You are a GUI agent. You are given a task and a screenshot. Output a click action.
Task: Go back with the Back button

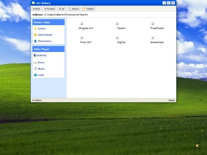pos(36,9)
